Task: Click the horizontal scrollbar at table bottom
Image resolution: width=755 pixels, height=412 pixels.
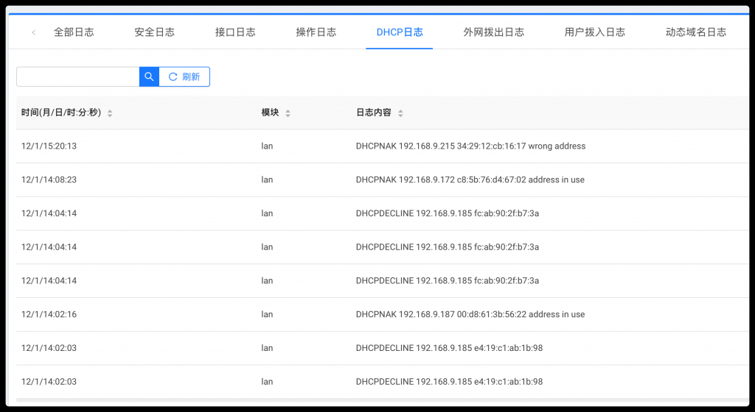Action: click(x=369, y=400)
